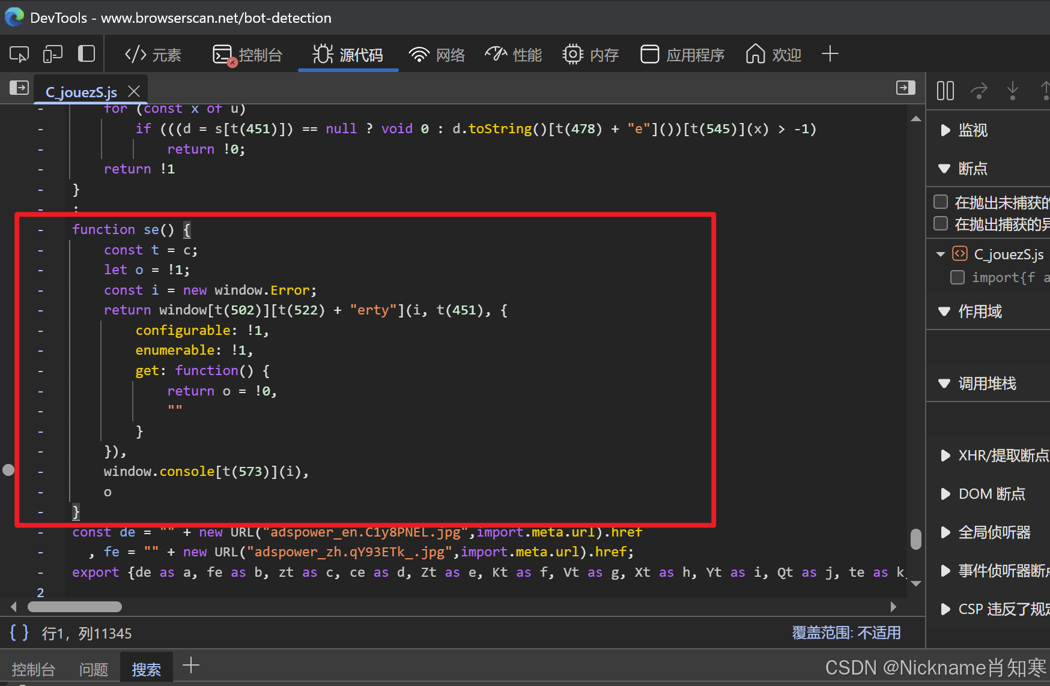
Task: Expand the CSP 违反了规定 section
Action: coord(944,609)
